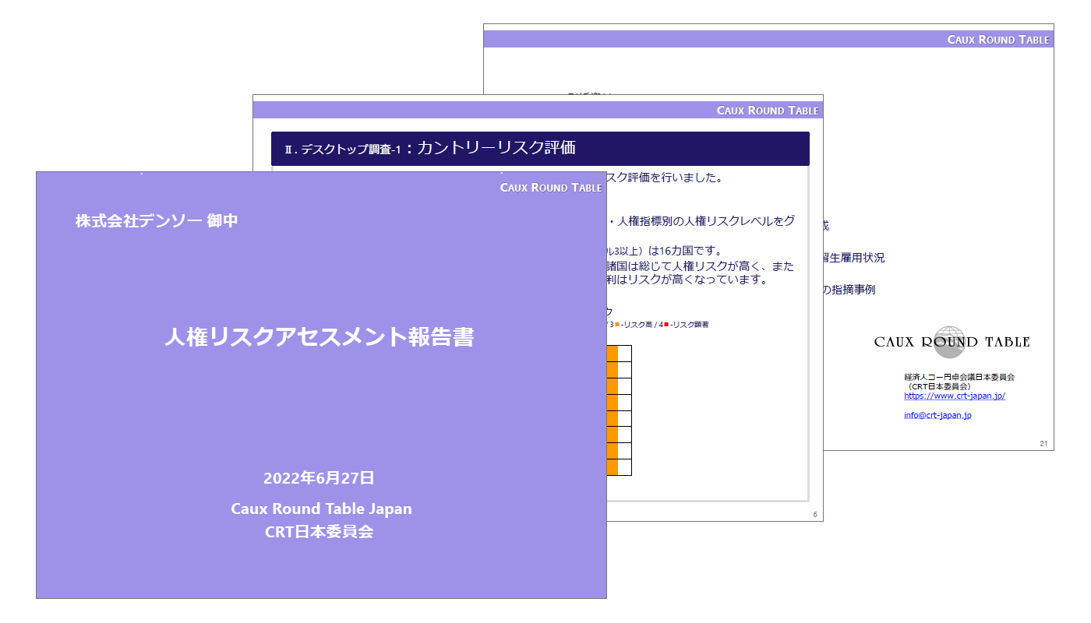Viewport: 1091px width, 623px height.
Task: Click 株式会社デンソー 御中 recipient text
Action: coord(157,221)
